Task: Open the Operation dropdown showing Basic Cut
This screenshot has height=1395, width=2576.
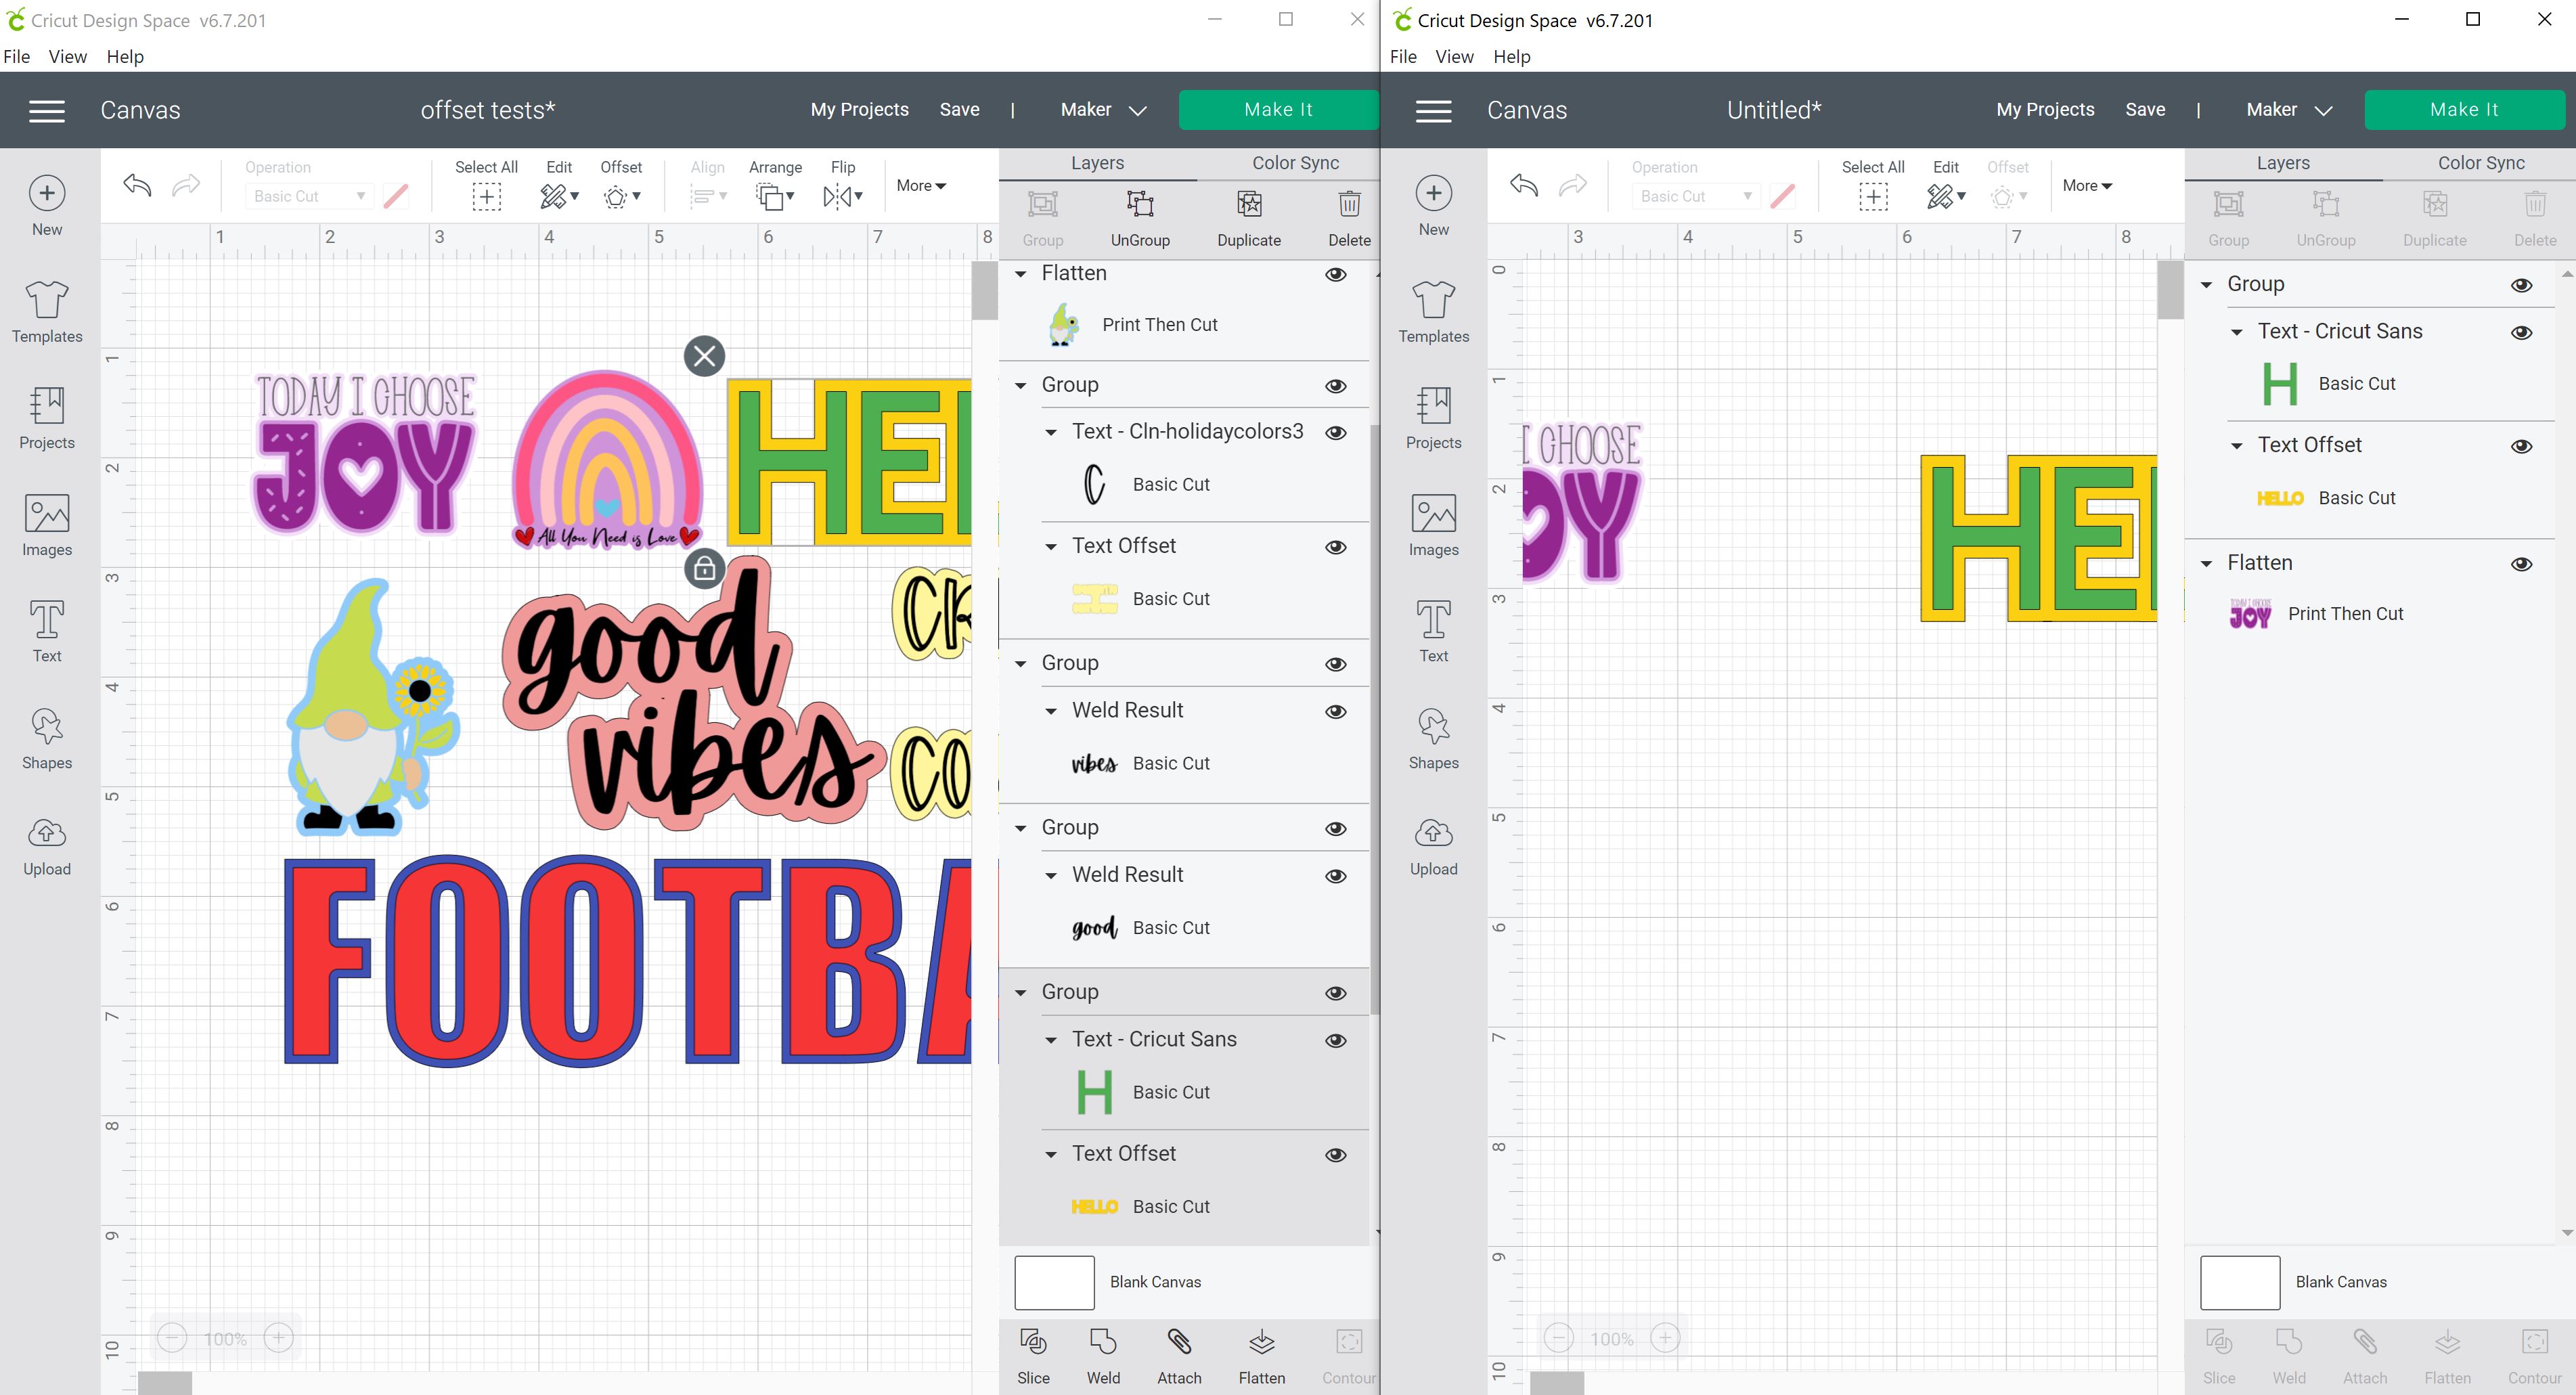Action: click(x=306, y=196)
